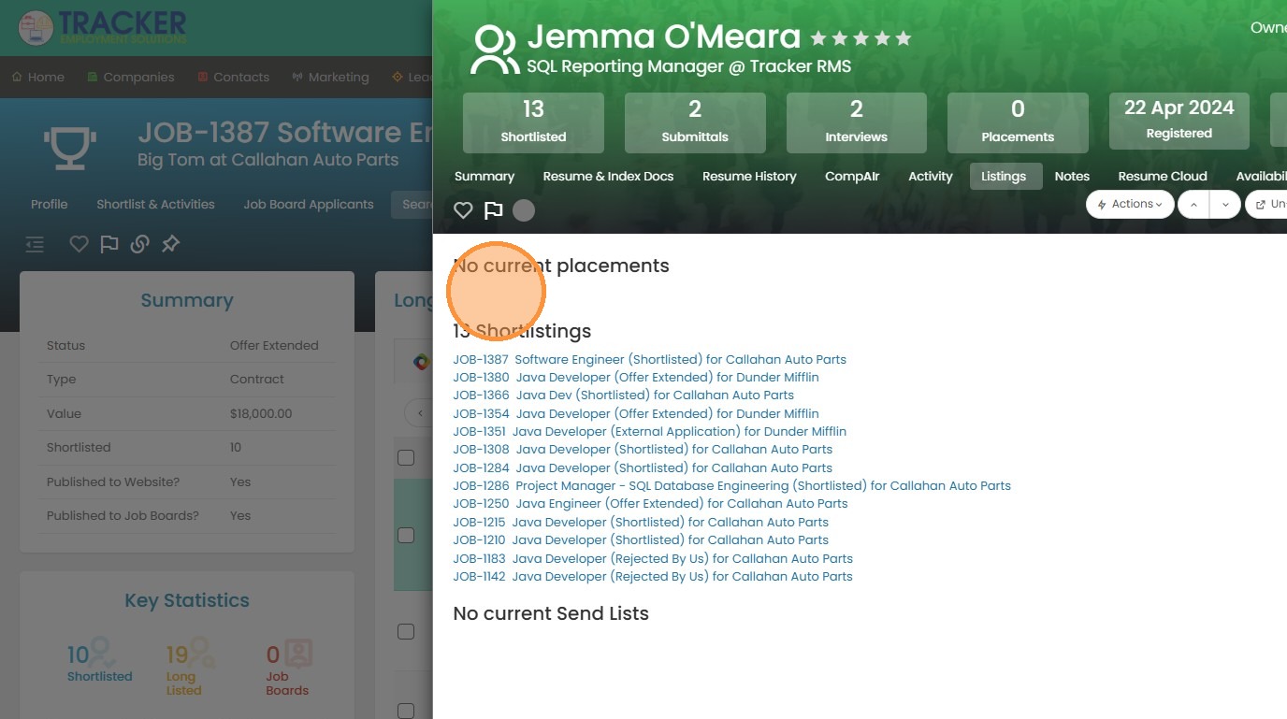The height and width of the screenshot is (719, 1287).
Task: Click the 2 Submittals stat tile
Action: [695, 122]
